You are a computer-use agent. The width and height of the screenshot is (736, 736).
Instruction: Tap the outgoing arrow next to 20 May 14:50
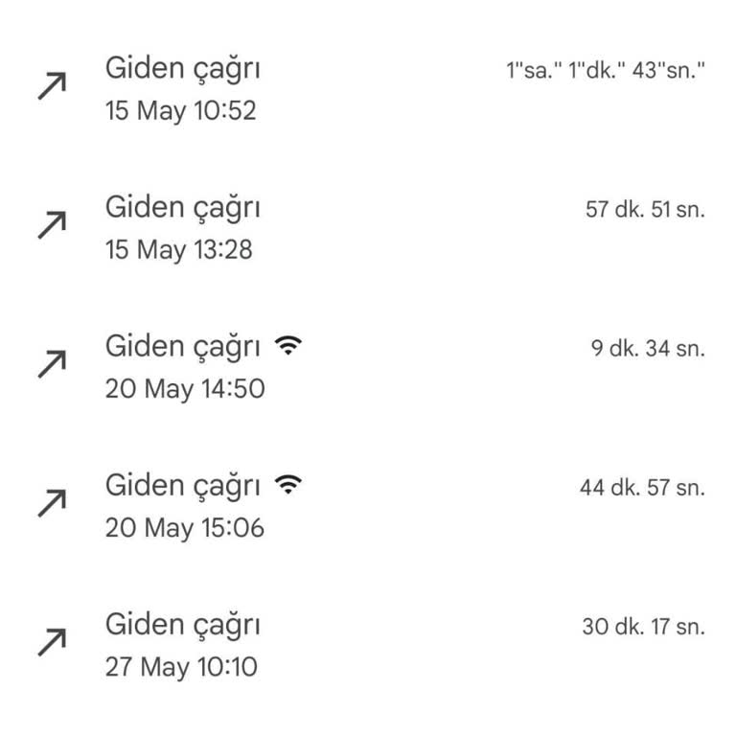click(x=53, y=365)
